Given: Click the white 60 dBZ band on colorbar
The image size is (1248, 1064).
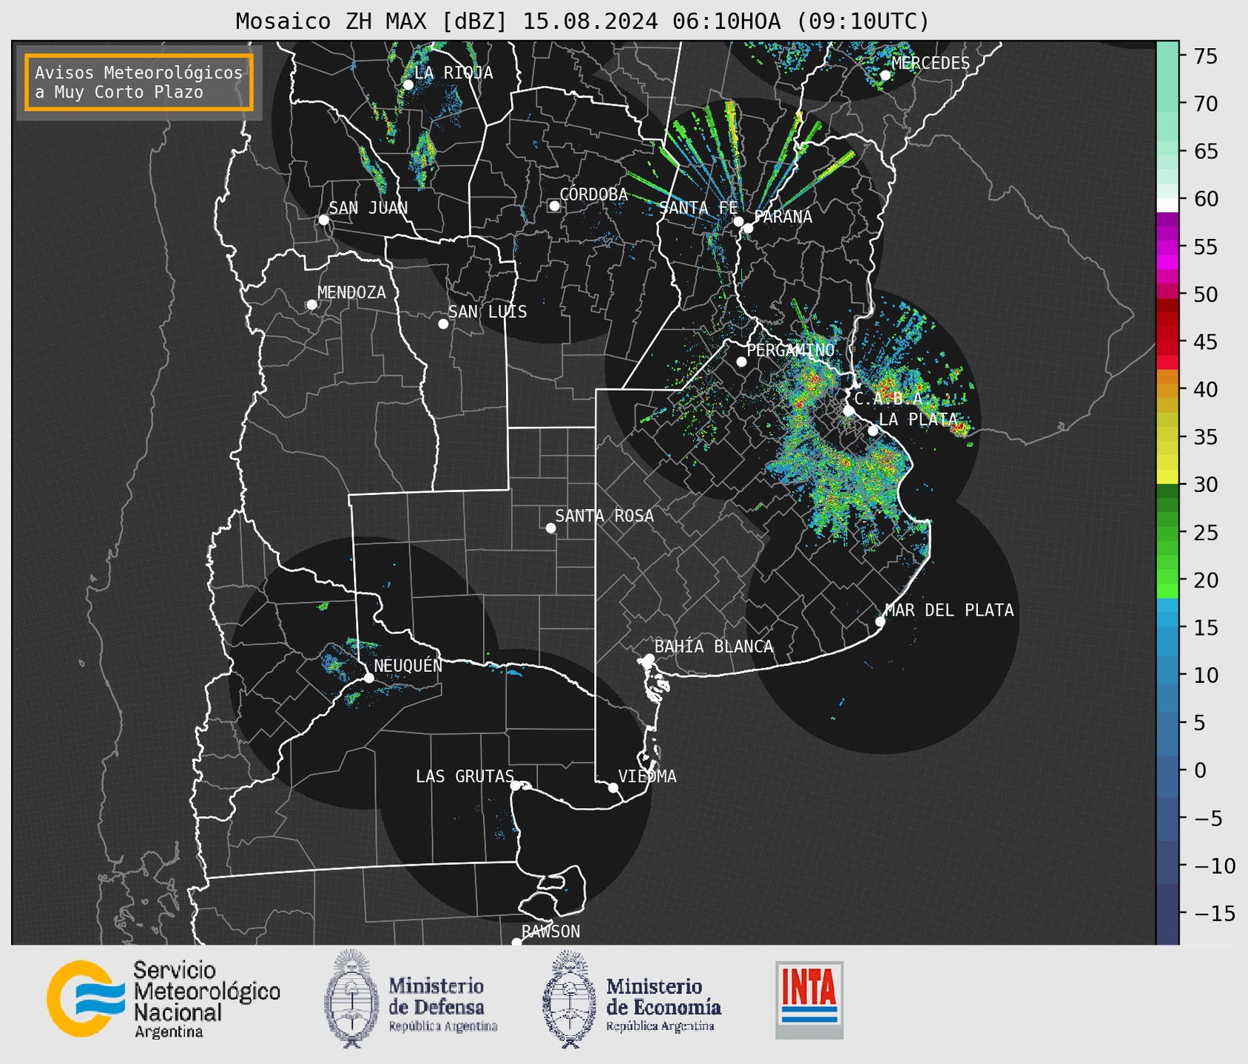Looking at the screenshot, I should click(x=1167, y=205).
